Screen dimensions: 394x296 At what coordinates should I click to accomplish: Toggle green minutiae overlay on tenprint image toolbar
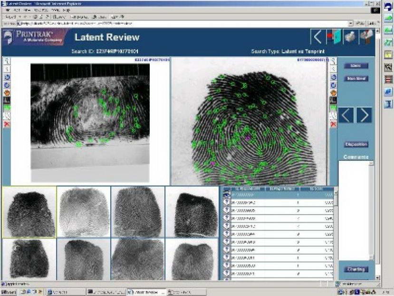333,109
